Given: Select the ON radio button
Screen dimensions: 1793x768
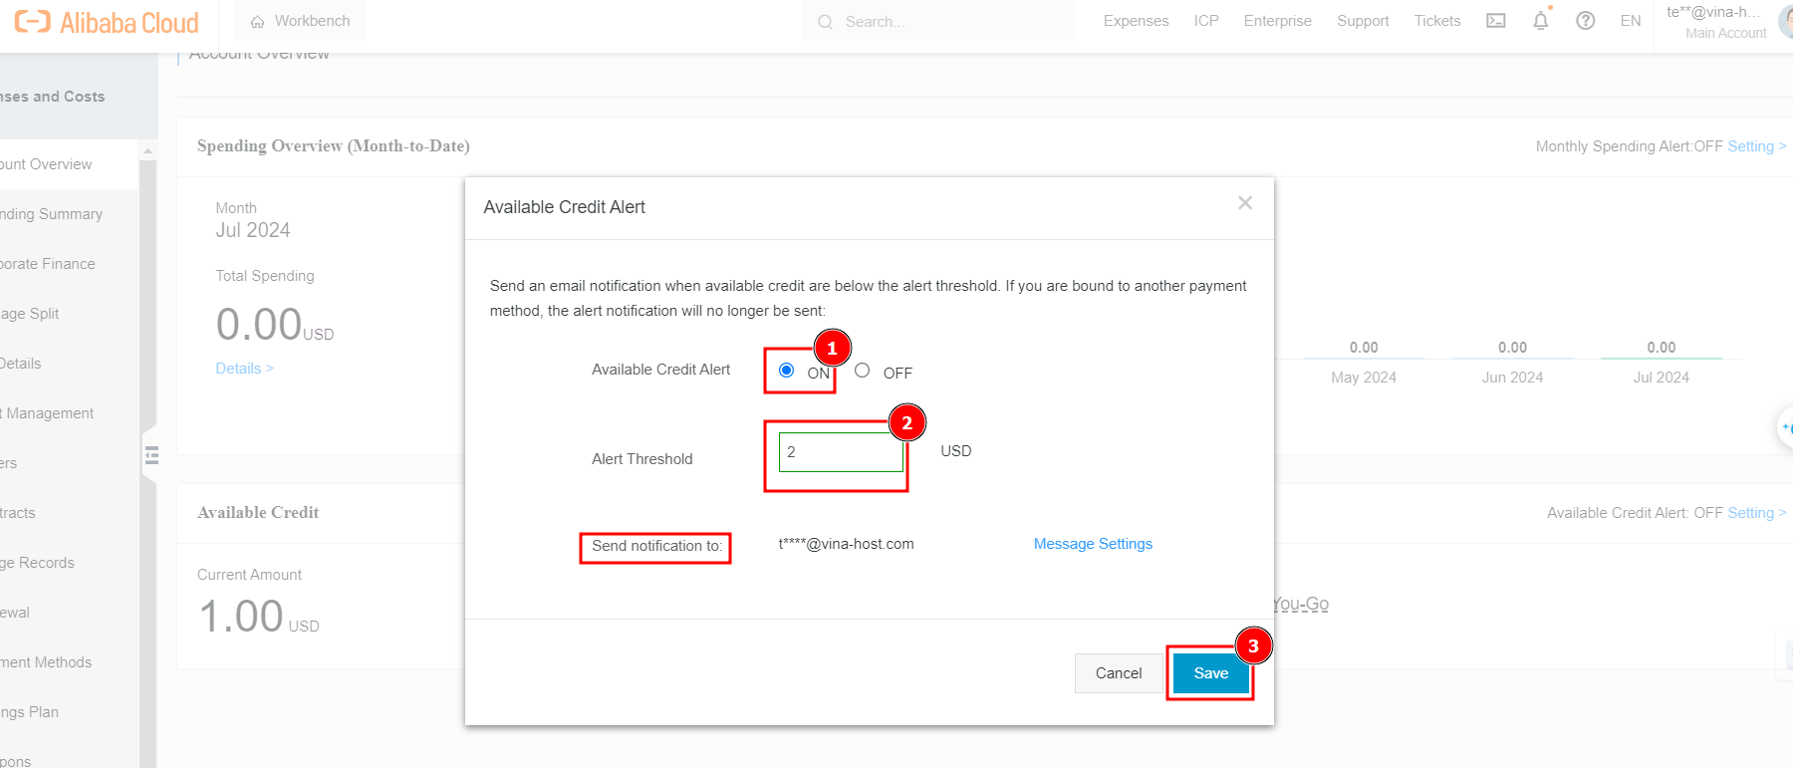Looking at the screenshot, I should pos(787,371).
